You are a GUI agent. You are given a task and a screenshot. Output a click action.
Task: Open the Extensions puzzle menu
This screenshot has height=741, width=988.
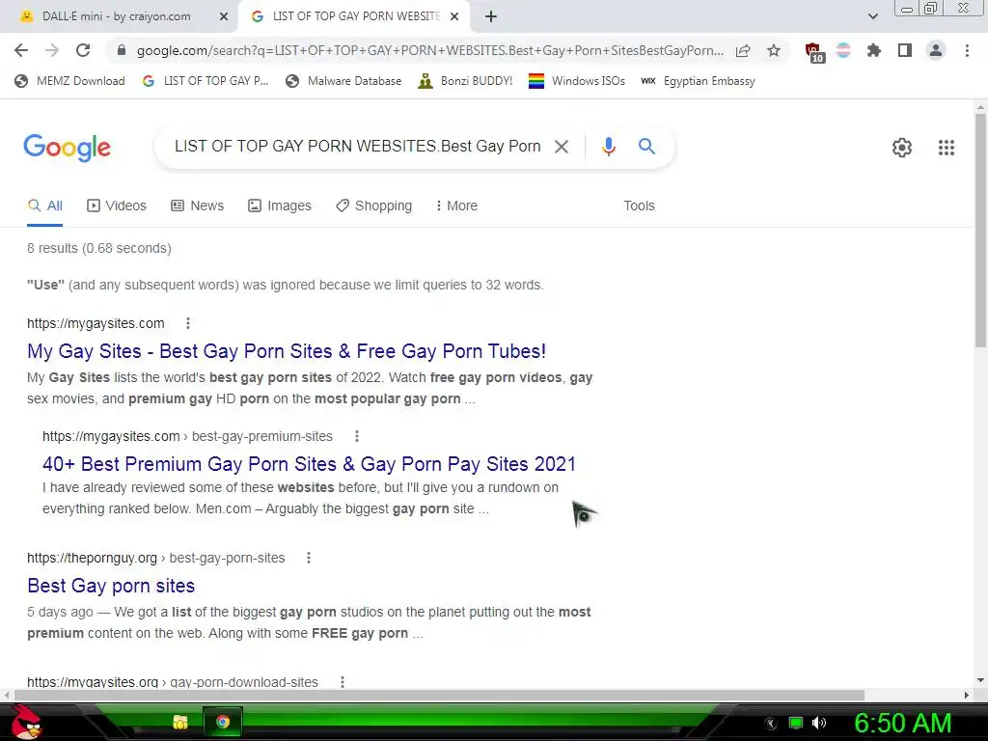click(873, 50)
